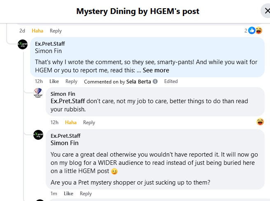Viewport: 270px width, 201px height.
Task: Toggle the Haha reaction on the 2d comment
Action: [x=37, y=31]
